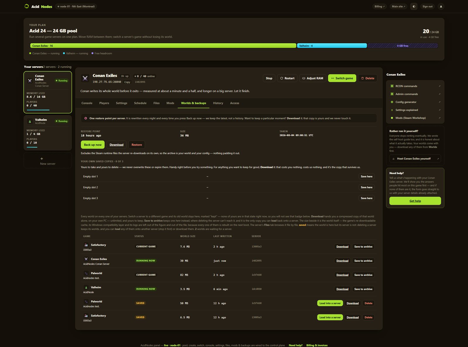Stop the Conan Exiles server
468x347 pixels.
click(269, 78)
